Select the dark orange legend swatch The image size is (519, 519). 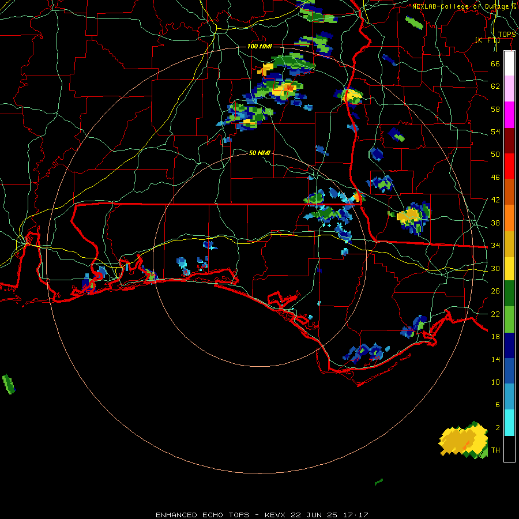(509, 191)
